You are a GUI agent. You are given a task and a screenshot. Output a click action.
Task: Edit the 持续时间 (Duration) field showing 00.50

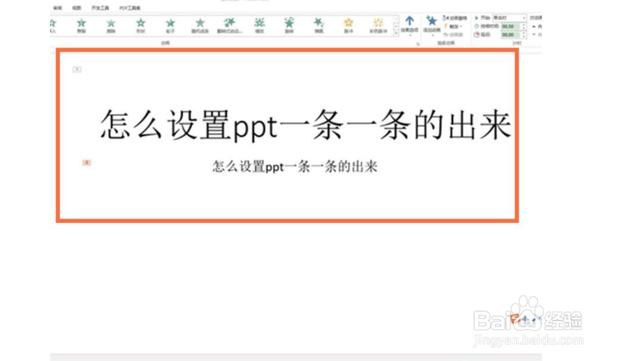(510, 26)
